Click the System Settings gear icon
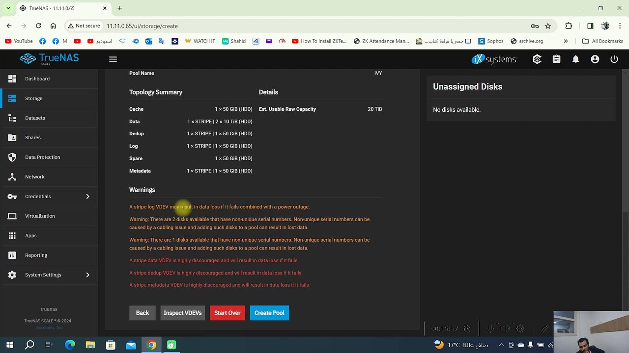This screenshot has height=353, width=629. click(x=12, y=275)
